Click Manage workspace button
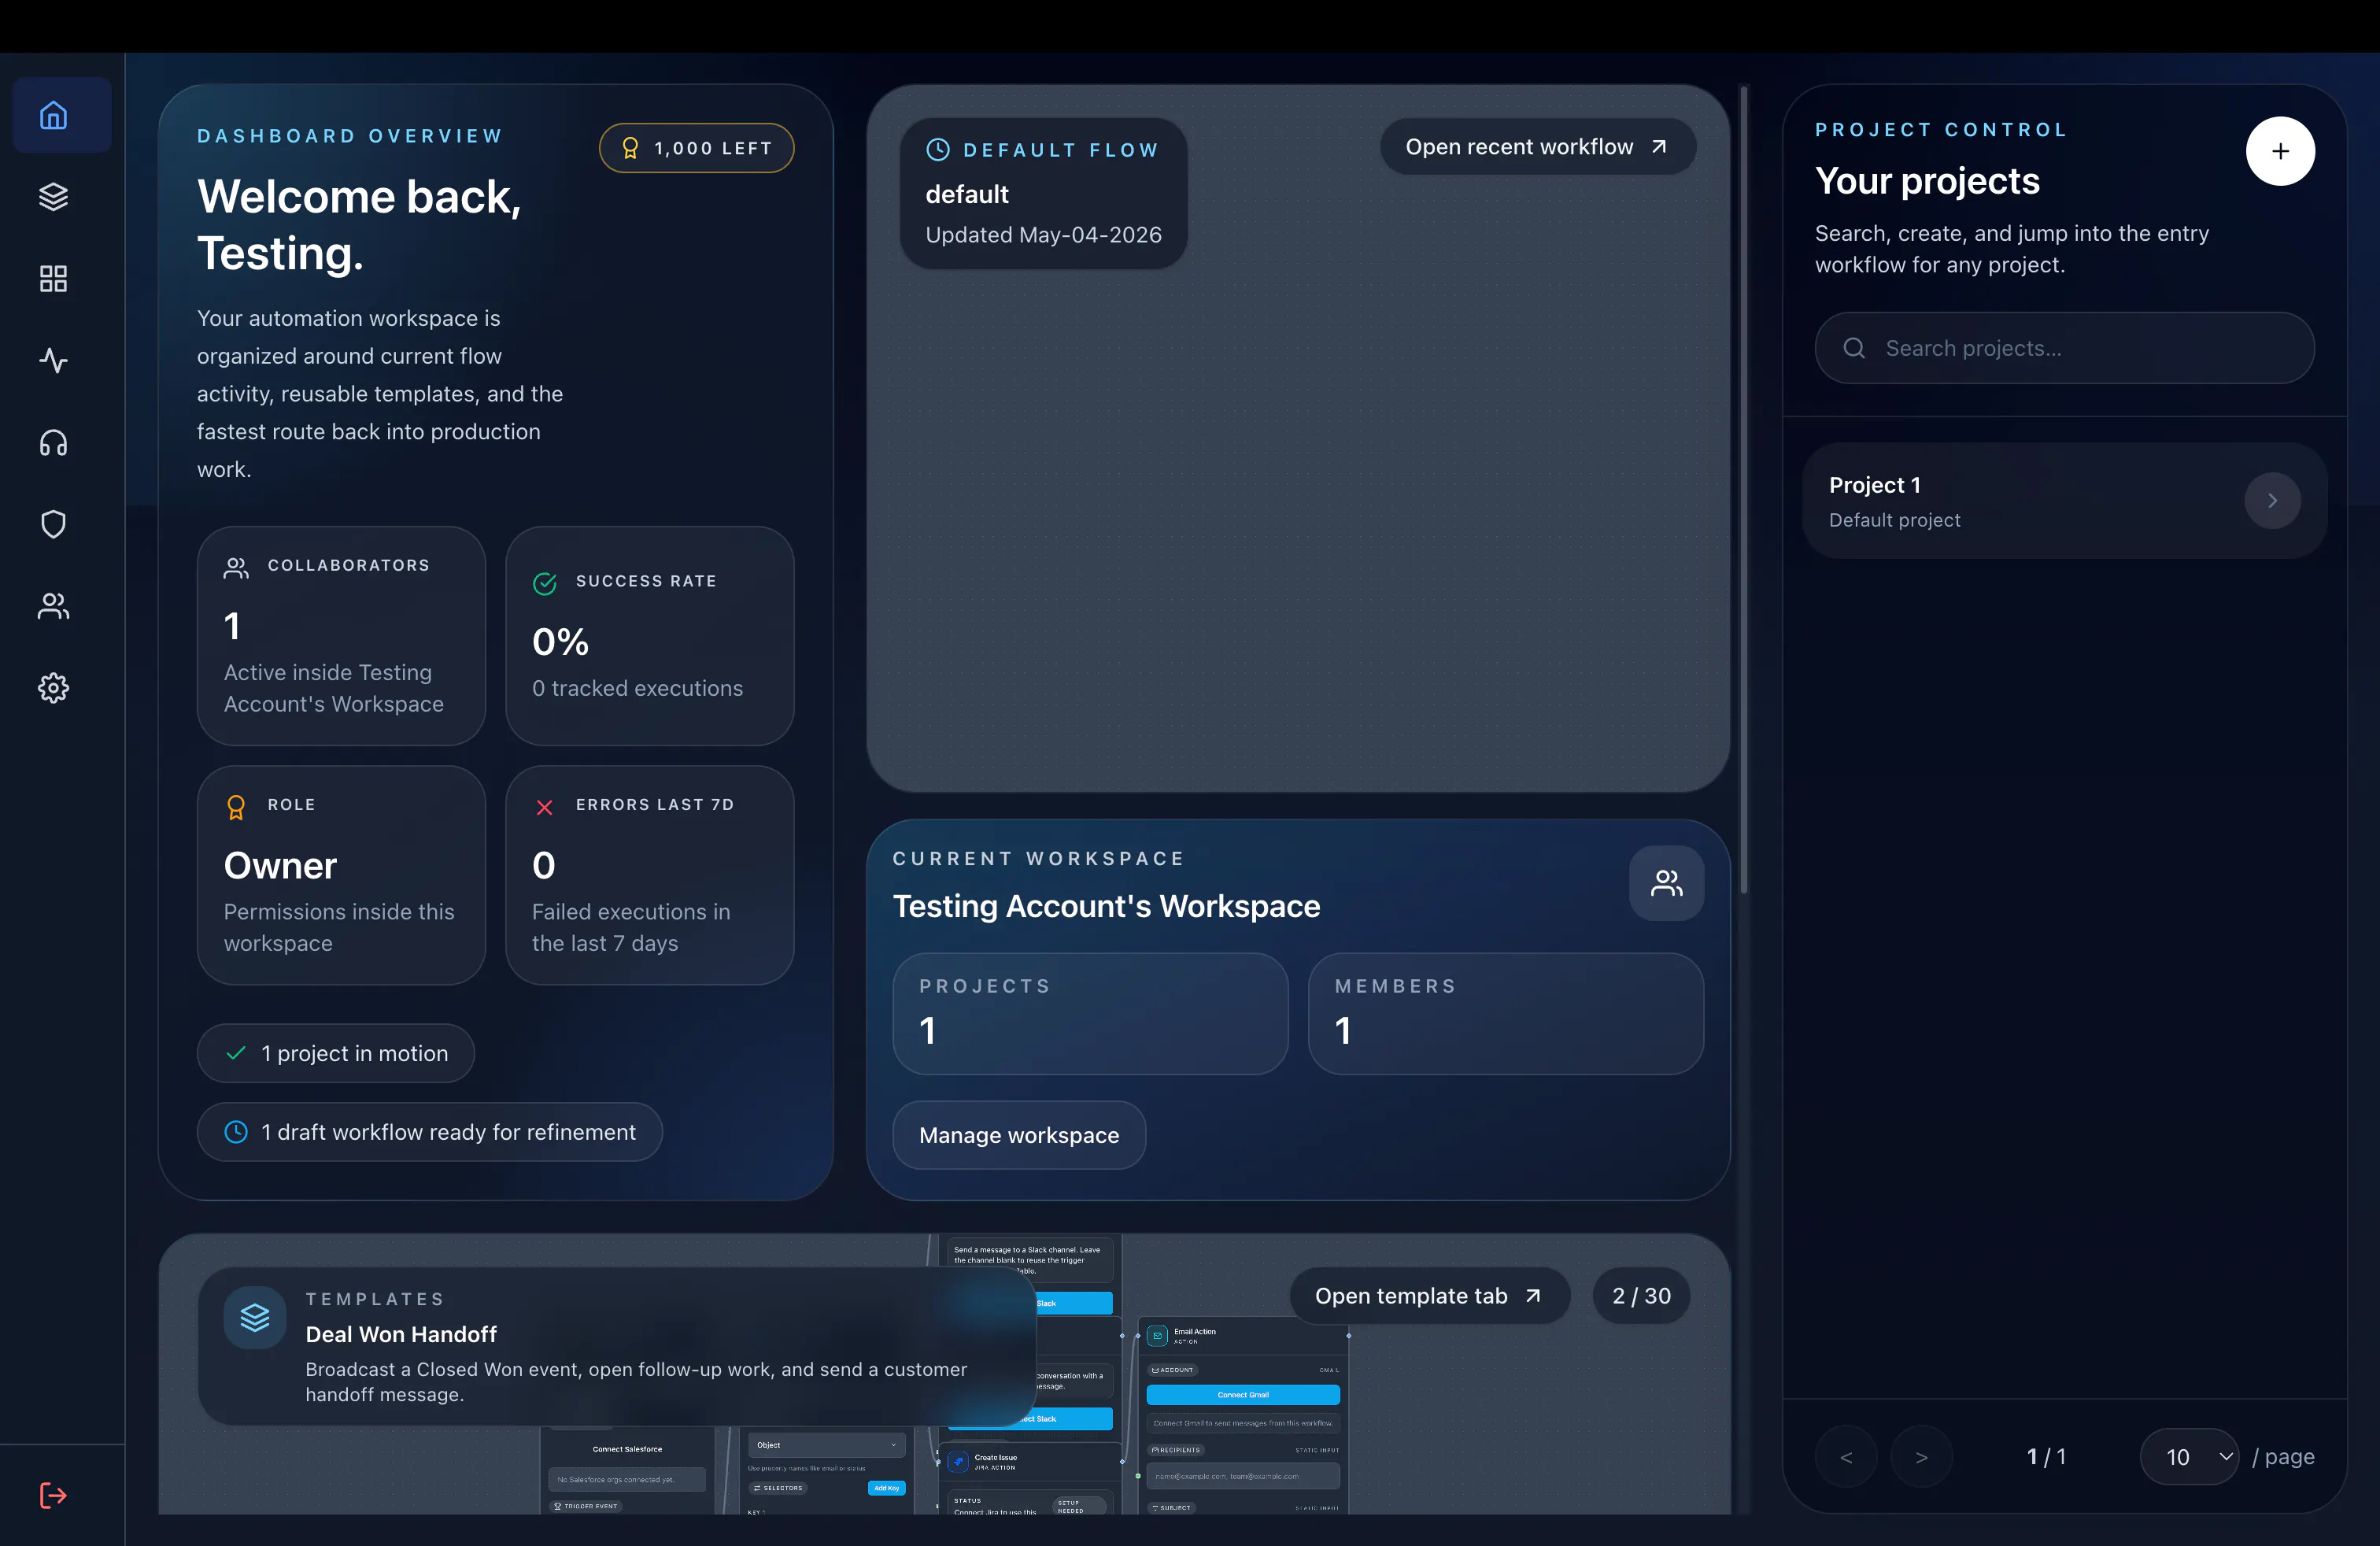This screenshot has height=1546, width=2380. (x=1019, y=1135)
